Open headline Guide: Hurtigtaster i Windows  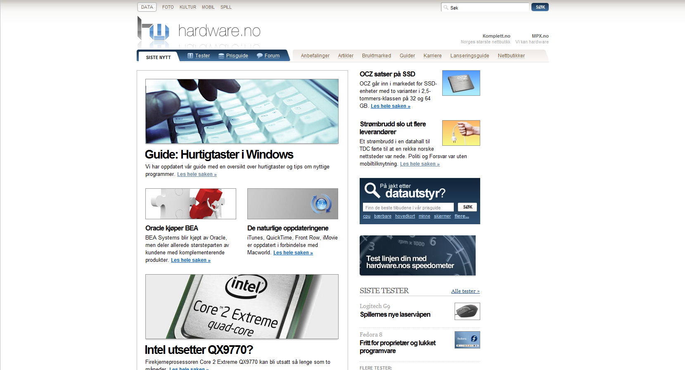[219, 154]
